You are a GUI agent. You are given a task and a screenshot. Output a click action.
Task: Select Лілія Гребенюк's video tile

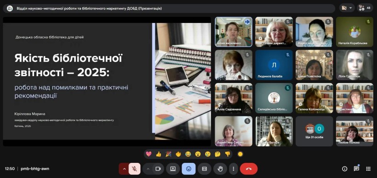(x=354, y=65)
